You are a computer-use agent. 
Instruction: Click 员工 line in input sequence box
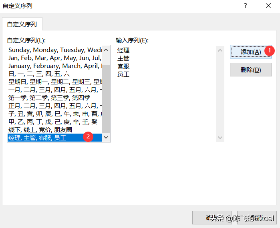click(x=123, y=74)
